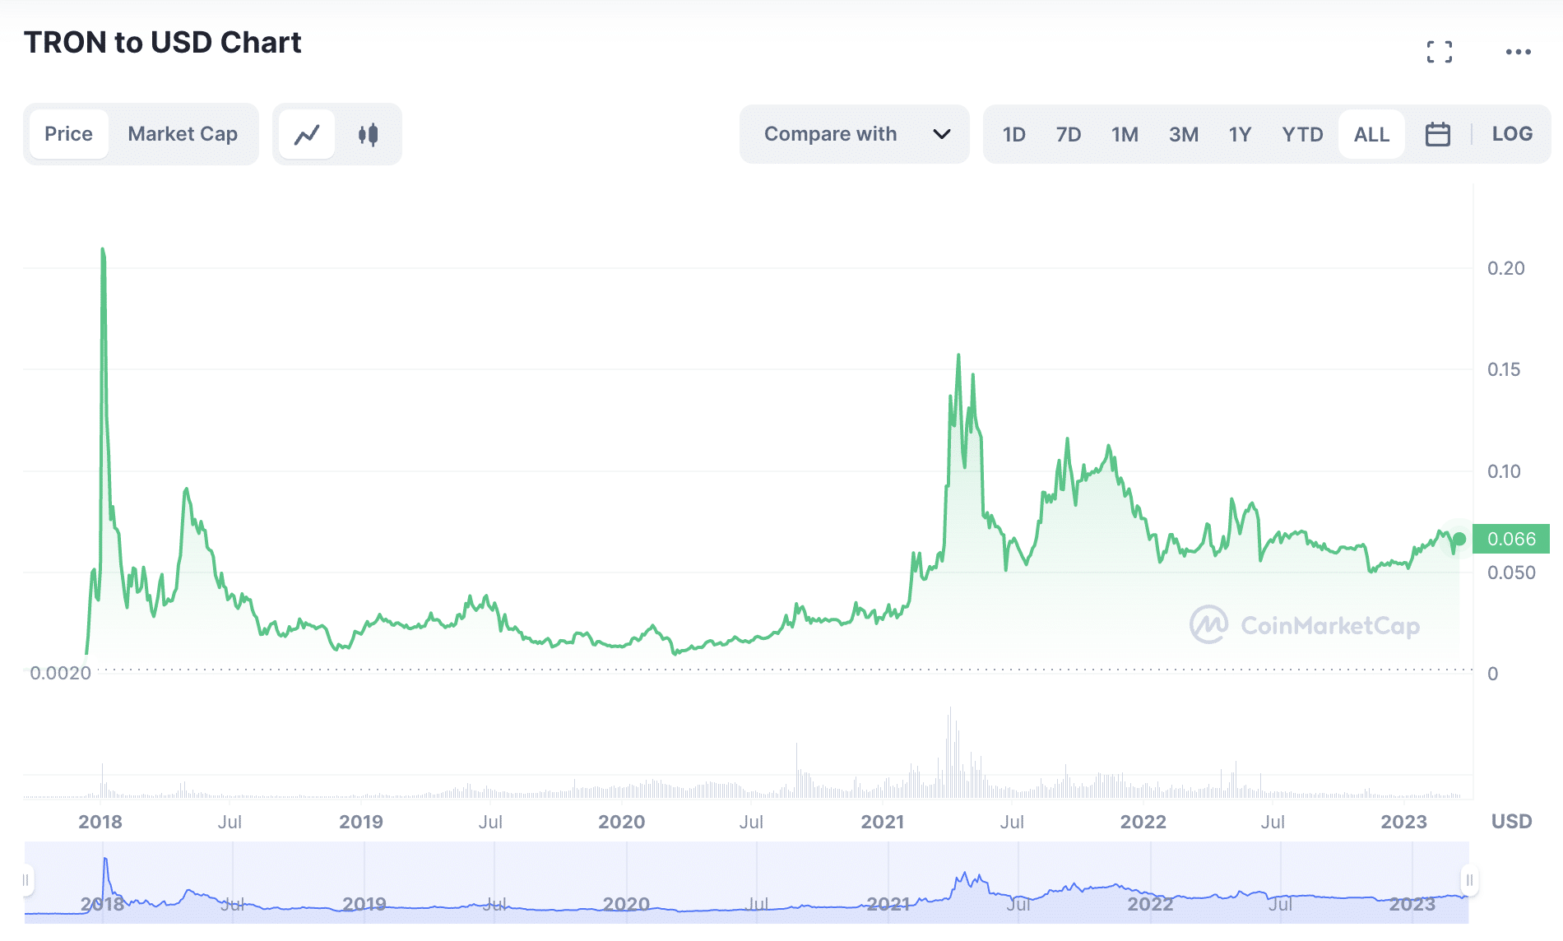1563x941 pixels.
Task: Open the three-dot more options menu
Action: click(1519, 52)
